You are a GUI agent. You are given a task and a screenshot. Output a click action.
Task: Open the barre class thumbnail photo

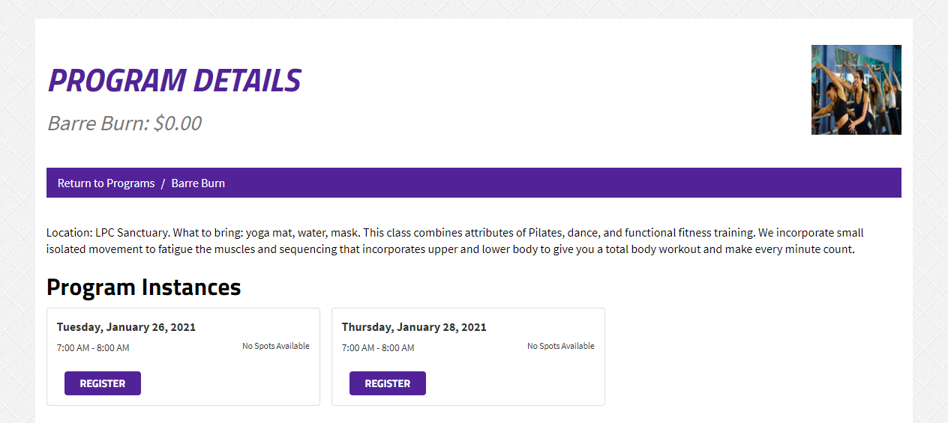(856, 90)
